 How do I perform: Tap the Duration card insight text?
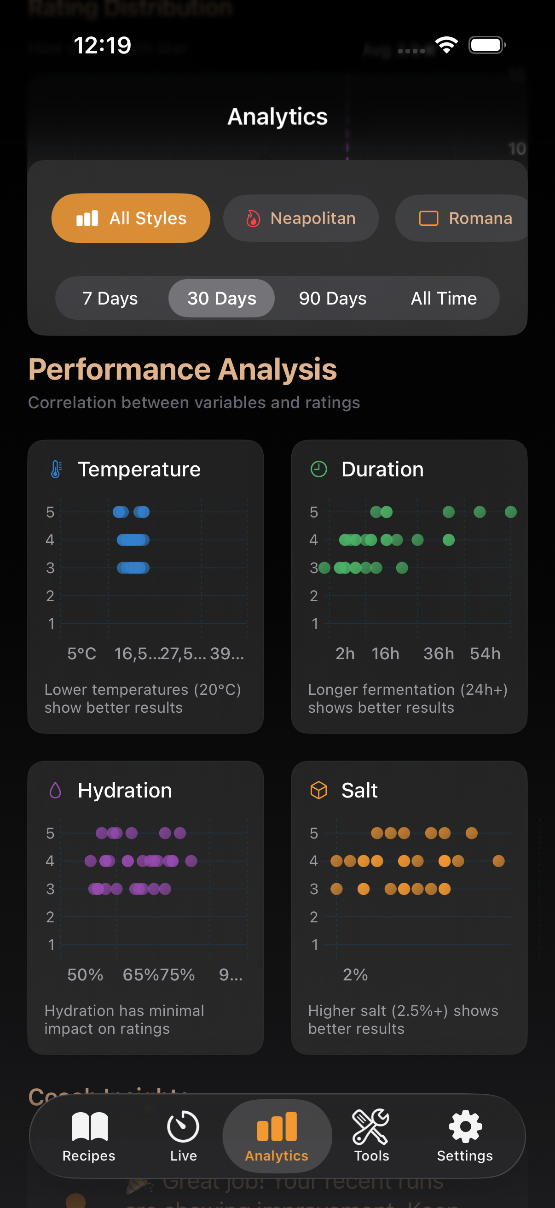point(407,698)
